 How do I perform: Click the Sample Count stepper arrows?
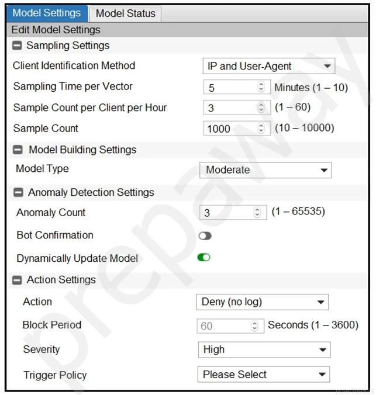click(x=261, y=129)
